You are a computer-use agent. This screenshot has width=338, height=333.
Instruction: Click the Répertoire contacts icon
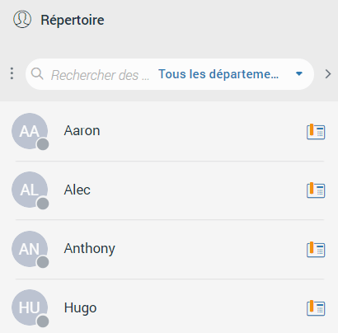pyautogui.click(x=22, y=19)
